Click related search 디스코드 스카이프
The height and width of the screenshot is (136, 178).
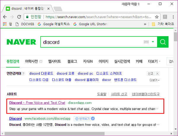[109, 73]
